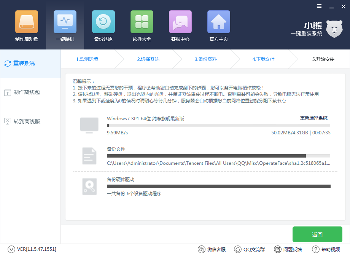The width and height of the screenshot is (350, 255).
Task: Open QQ交流群 link
Action: point(254,249)
